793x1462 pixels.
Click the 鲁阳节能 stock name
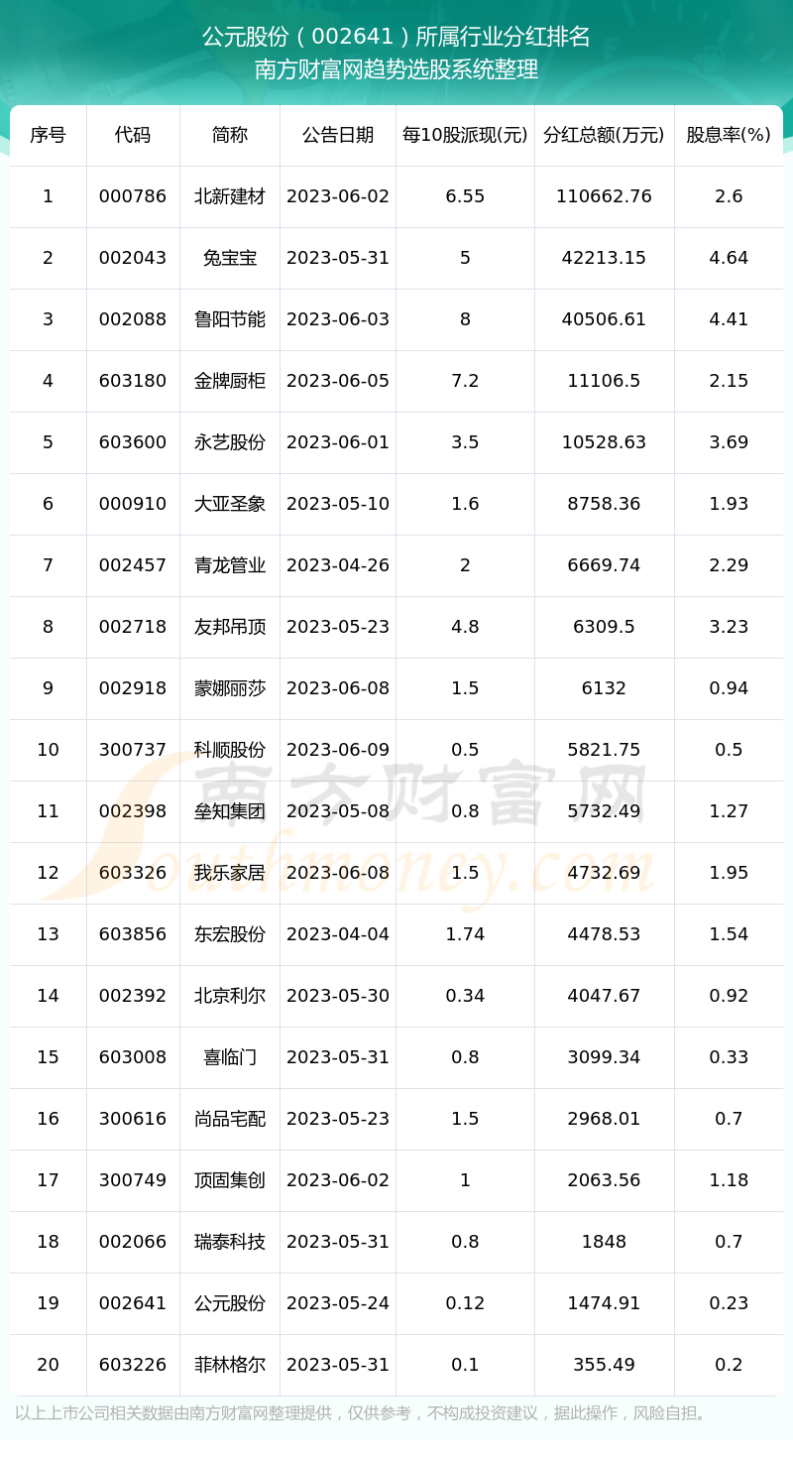(230, 319)
